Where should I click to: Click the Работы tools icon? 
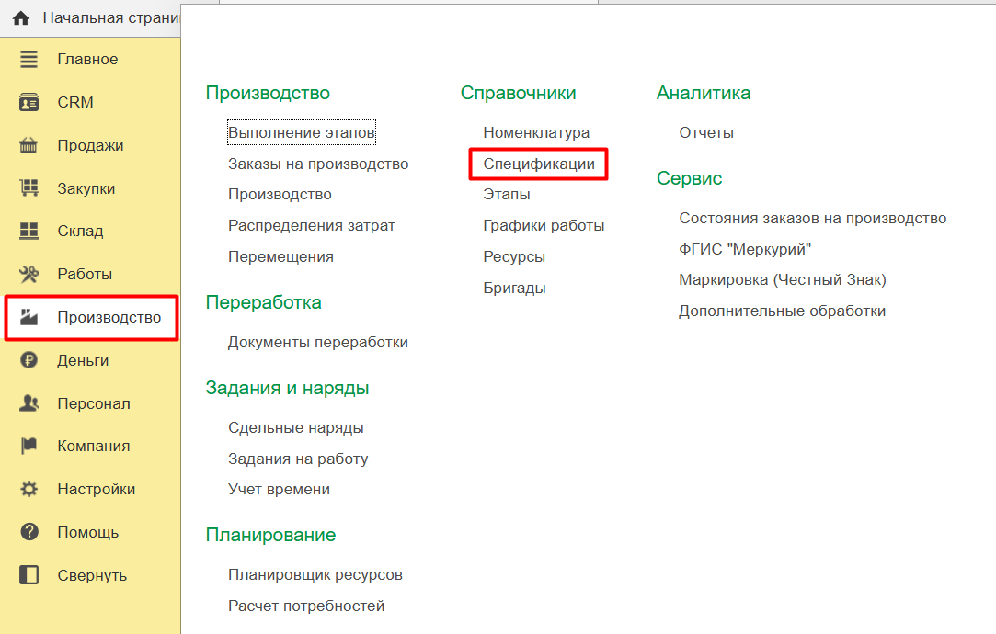coord(29,274)
